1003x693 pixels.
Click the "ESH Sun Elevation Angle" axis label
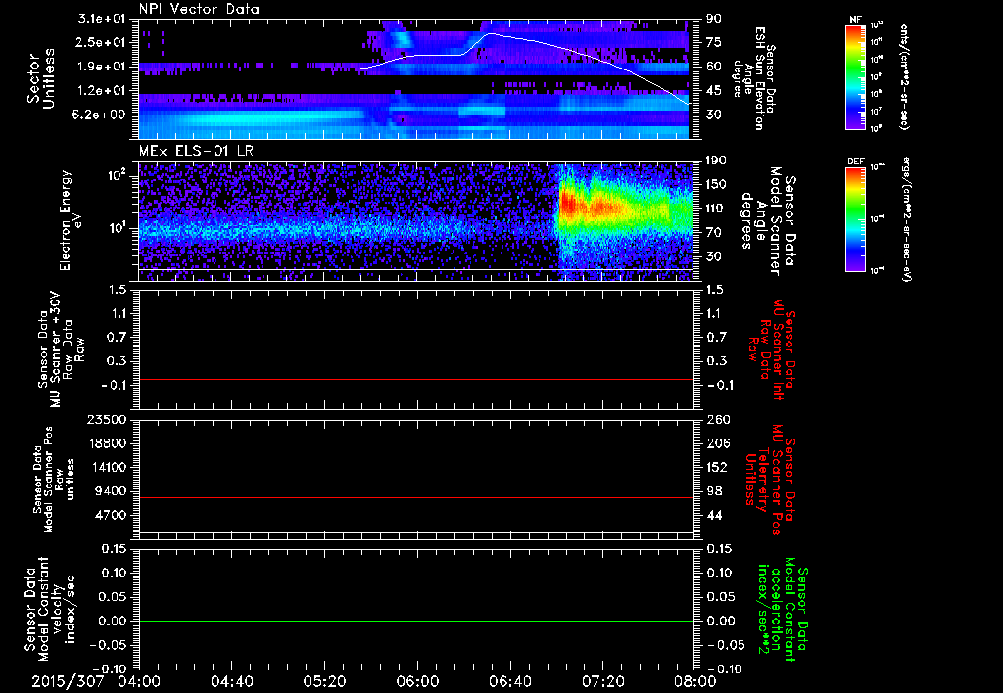click(753, 78)
